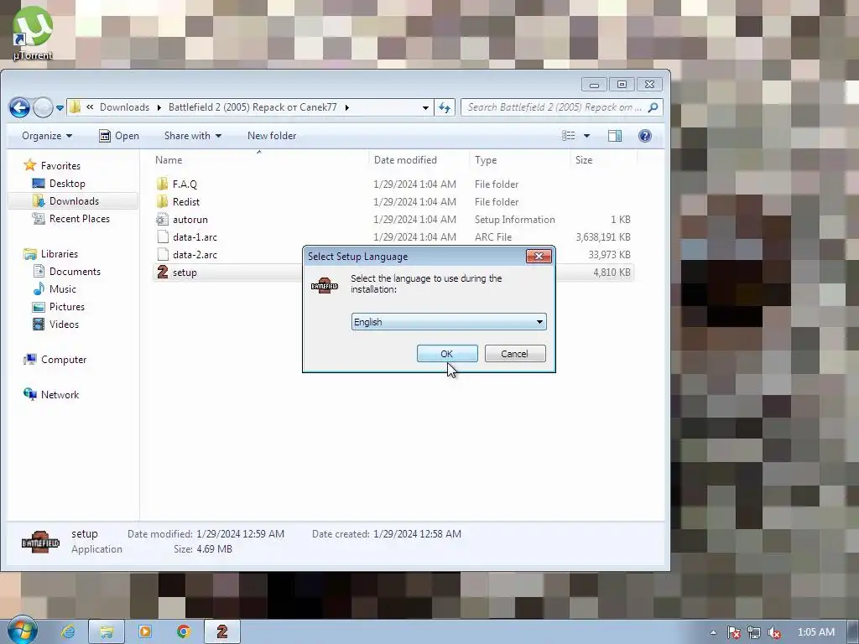Viewport: 859px width, 644px height.
Task: Open the Share with menu
Action: 193,136
